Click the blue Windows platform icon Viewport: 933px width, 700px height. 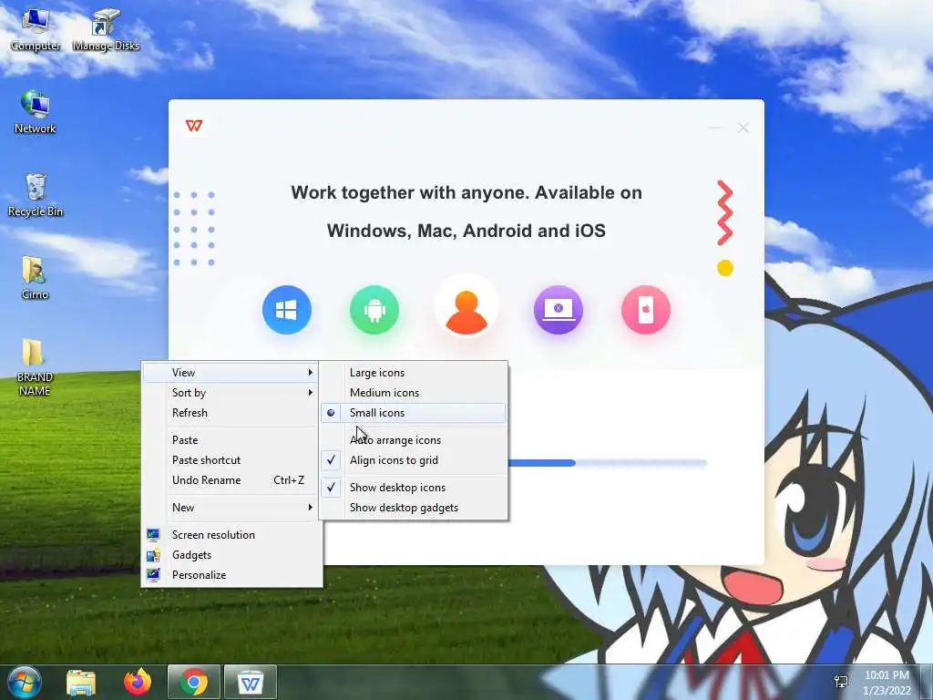tap(287, 310)
